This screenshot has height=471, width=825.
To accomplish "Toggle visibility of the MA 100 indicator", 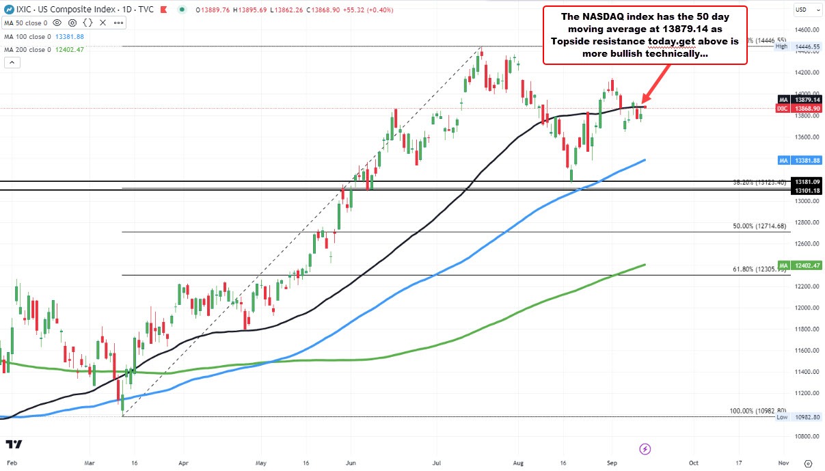I will point(57,36).
